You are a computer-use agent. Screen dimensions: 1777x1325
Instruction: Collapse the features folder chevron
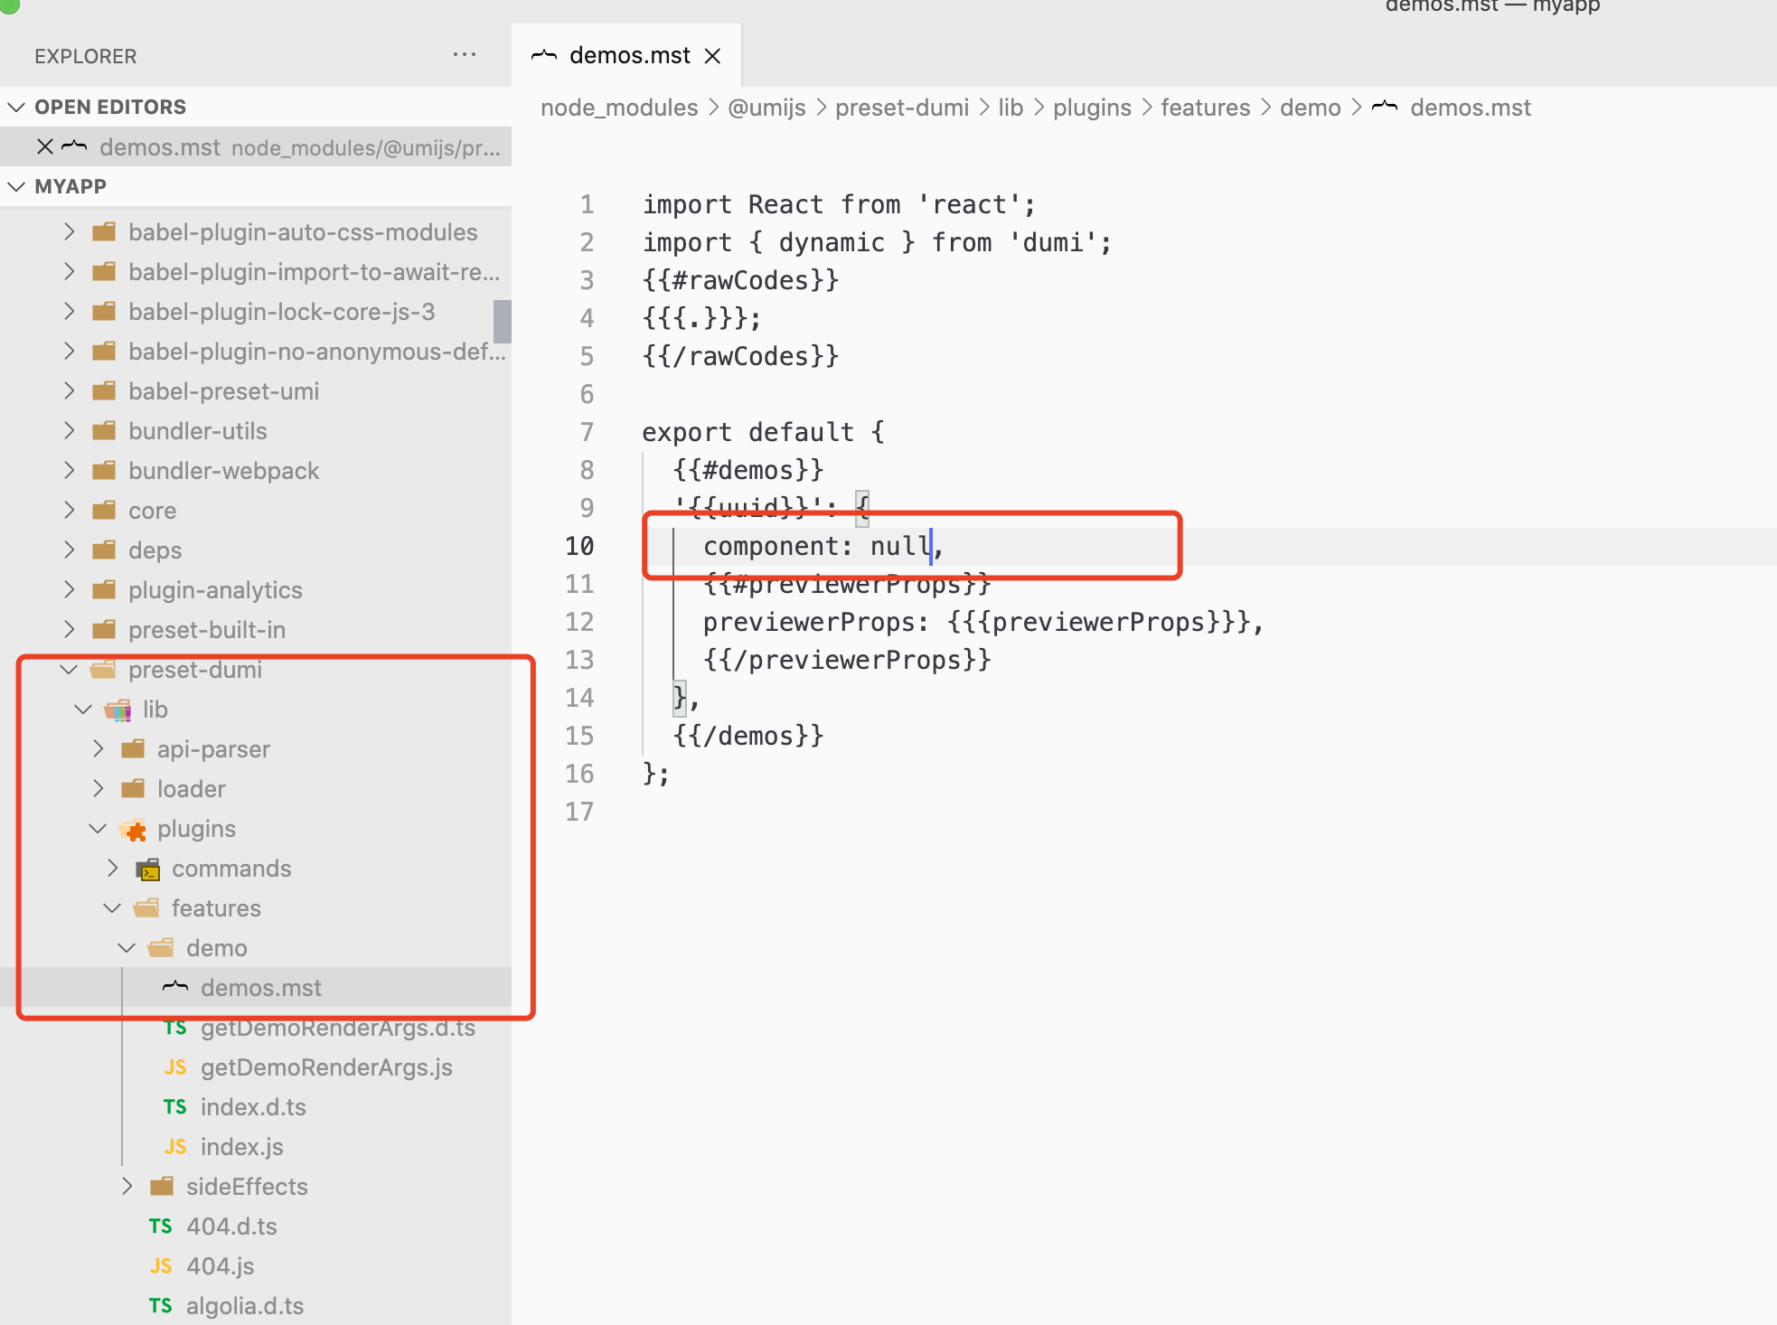(x=113, y=907)
